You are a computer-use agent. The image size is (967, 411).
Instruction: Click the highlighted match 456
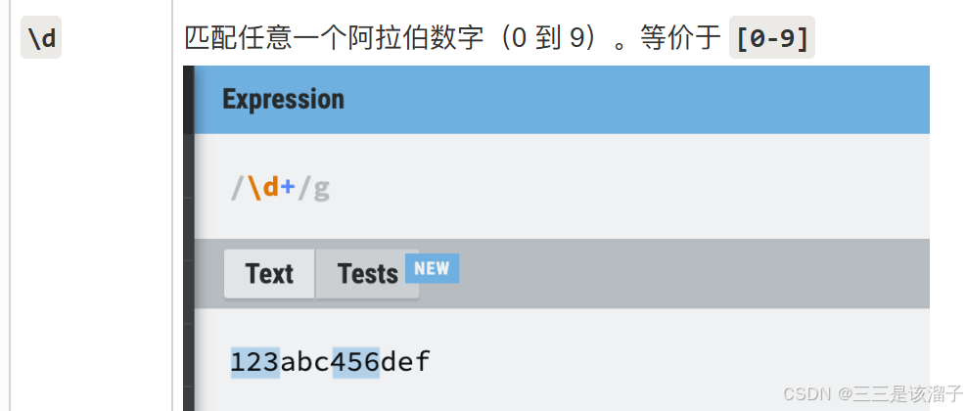pyautogui.click(x=356, y=362)
